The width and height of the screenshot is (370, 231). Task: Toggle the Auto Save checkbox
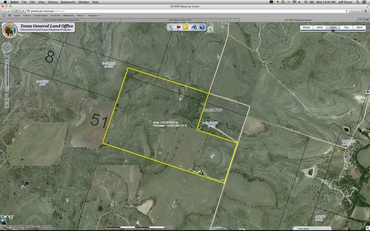click(x=295, y=229)
